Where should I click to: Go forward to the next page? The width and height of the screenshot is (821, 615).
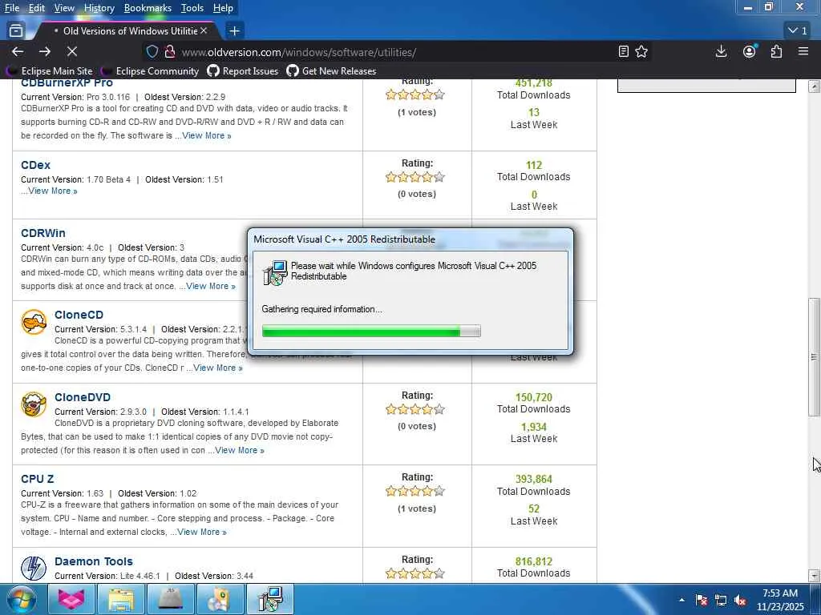point(45,51)
